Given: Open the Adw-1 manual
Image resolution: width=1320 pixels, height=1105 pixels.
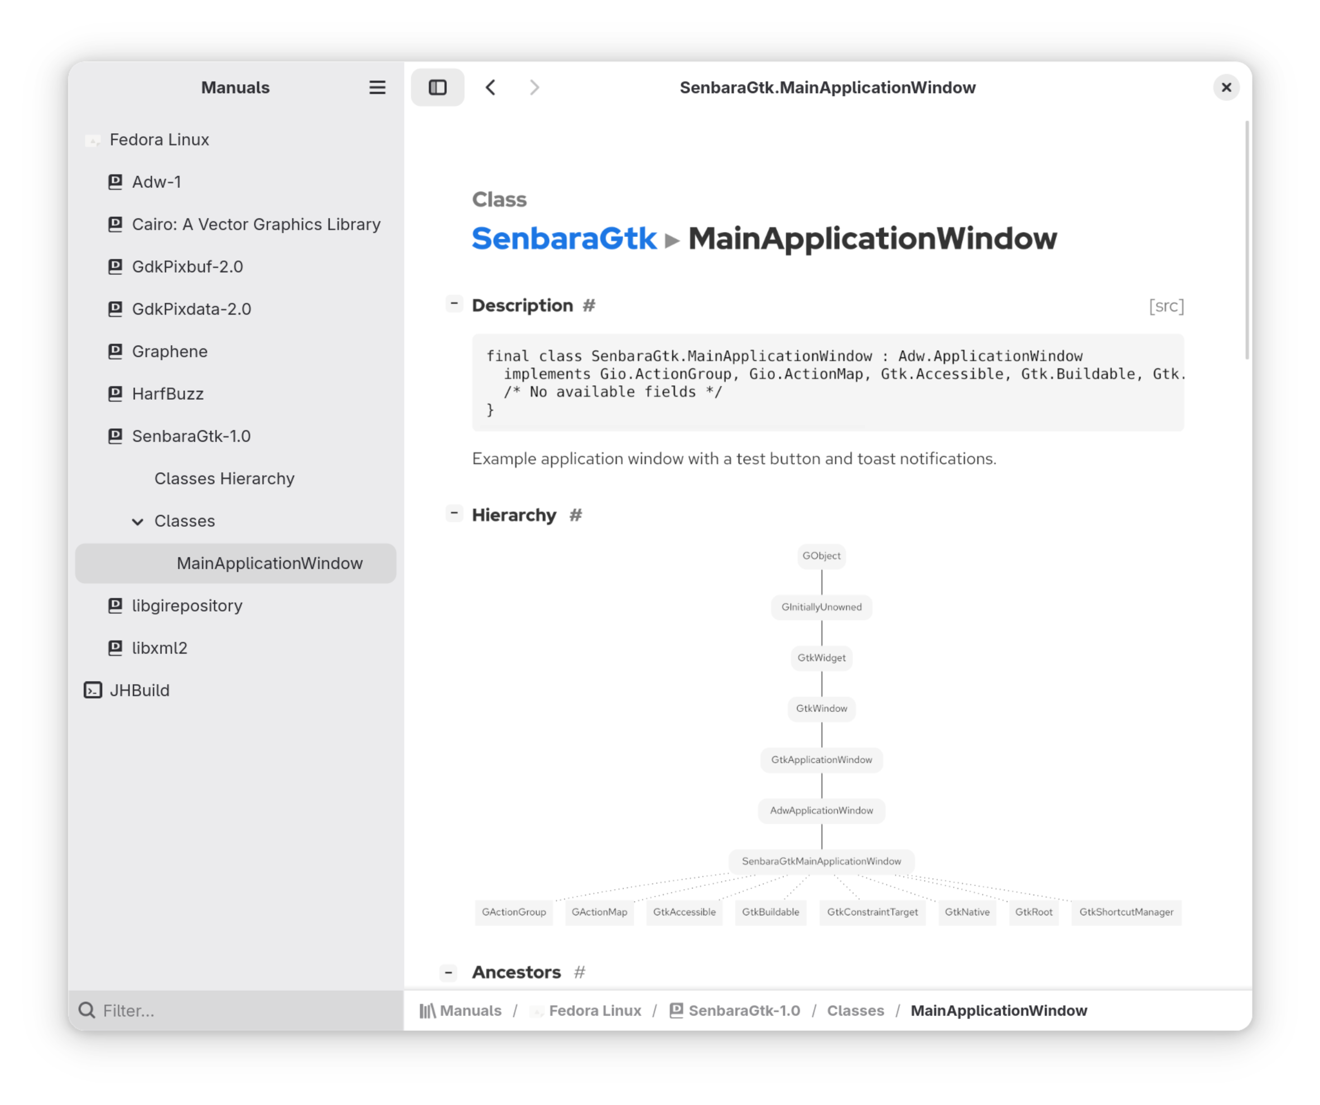Looking at the screenshot, I should click(235, 182).
